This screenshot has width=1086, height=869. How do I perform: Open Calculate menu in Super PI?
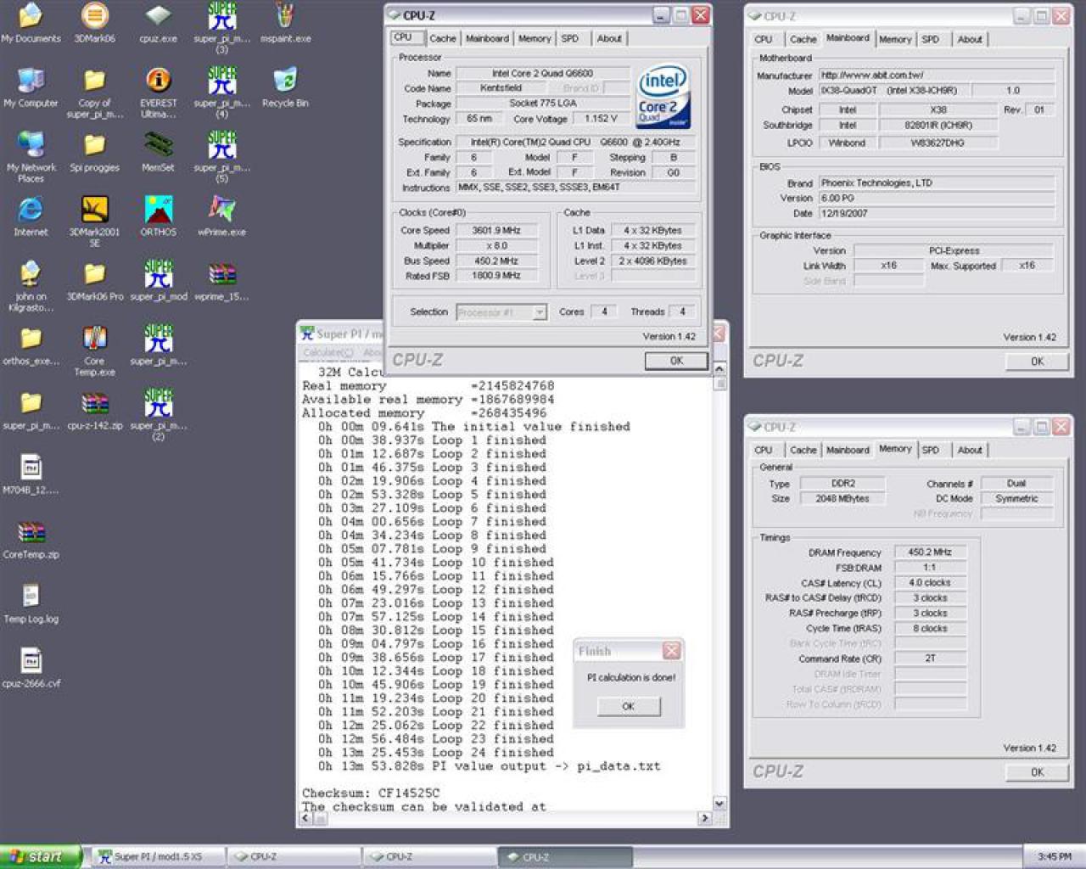coord(327,352)
